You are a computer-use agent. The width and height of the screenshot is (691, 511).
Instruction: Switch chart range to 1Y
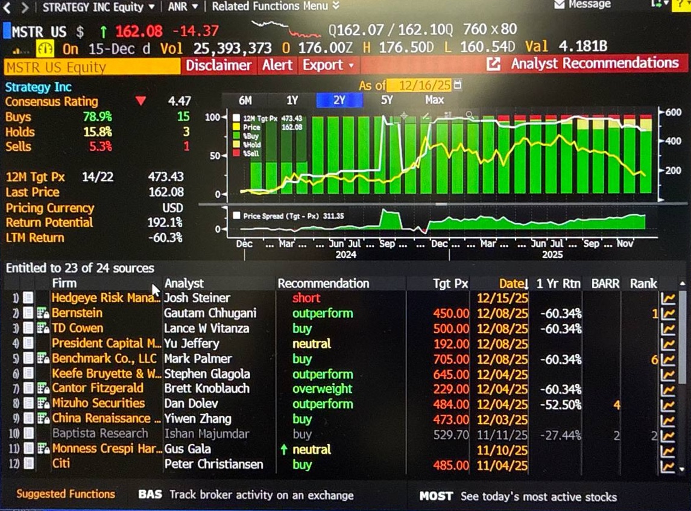pyautogui.click(x=292, y=101)
